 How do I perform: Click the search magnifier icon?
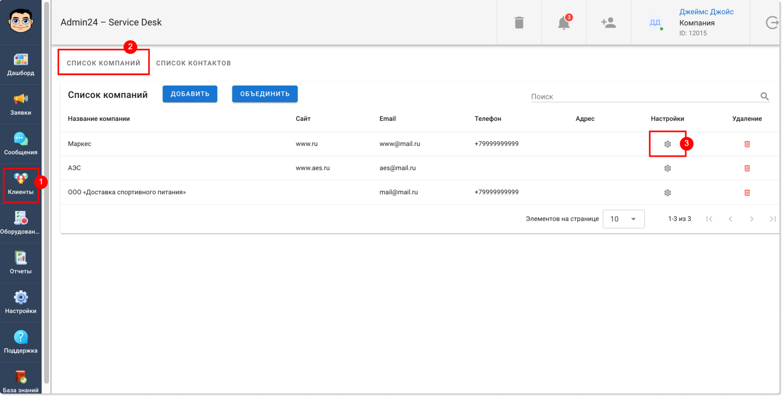tap(764, 96)
